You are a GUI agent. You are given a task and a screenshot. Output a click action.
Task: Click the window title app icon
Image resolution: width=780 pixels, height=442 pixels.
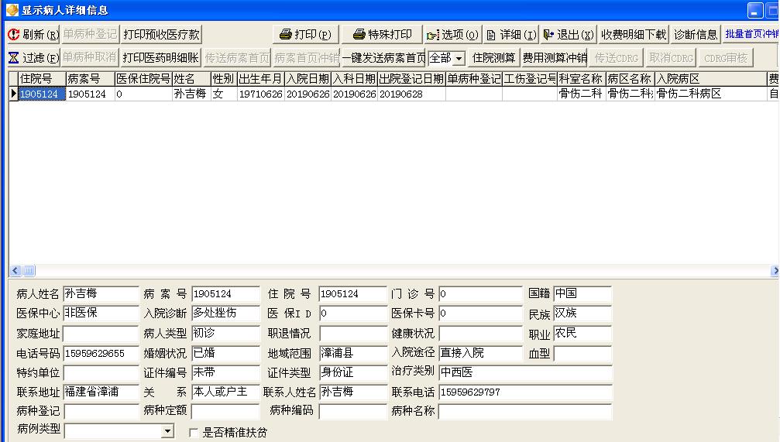click(x=12, y=10)
